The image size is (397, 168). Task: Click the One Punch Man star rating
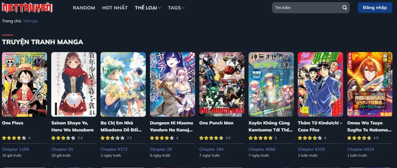[211, 138]
